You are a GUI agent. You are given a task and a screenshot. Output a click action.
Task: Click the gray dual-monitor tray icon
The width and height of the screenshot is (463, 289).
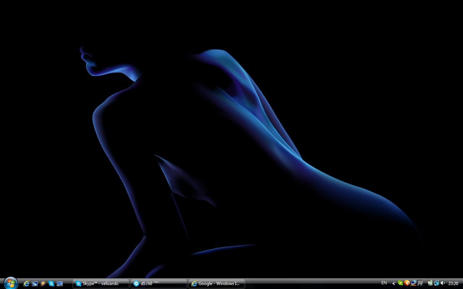tap(420, 283)
